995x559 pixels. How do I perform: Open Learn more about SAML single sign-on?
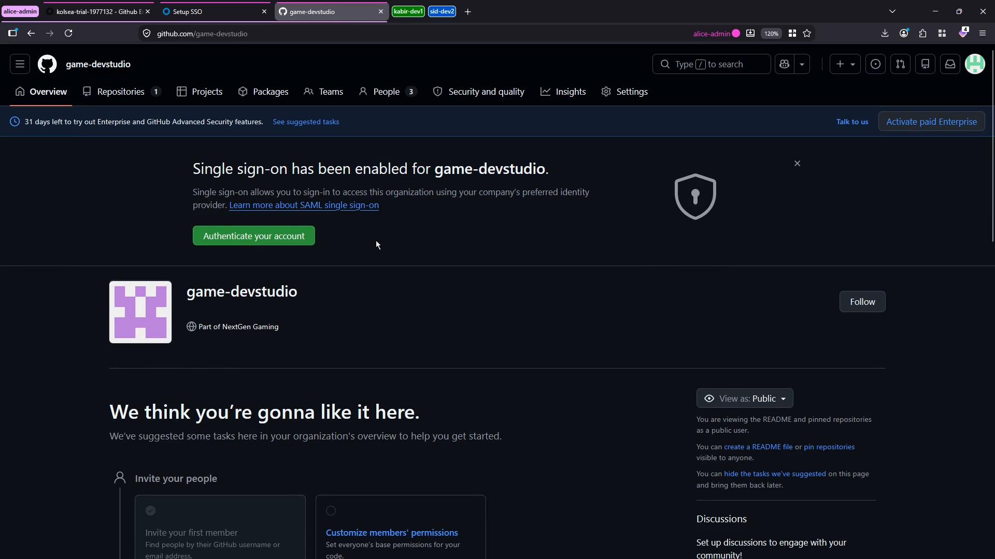(304, 205)
